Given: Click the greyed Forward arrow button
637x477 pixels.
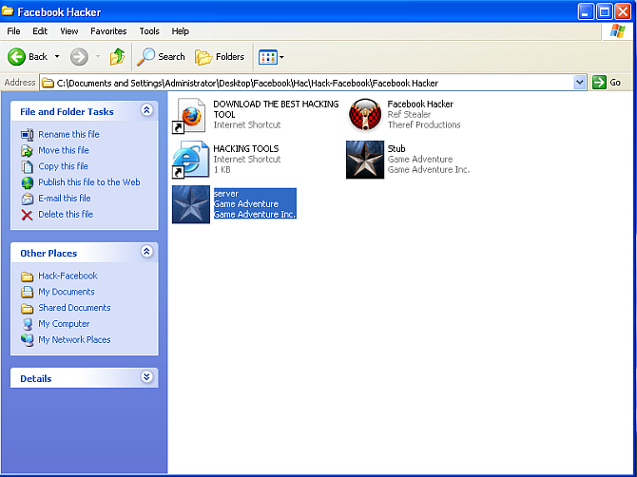Looking at the screenshot, I should pyautogui.click(x=79, y=56).
